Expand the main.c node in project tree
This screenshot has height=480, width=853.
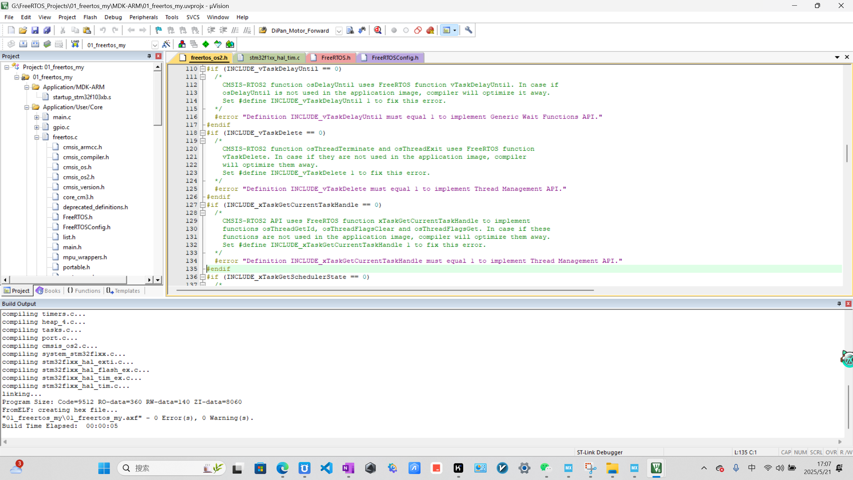(37, 117)
